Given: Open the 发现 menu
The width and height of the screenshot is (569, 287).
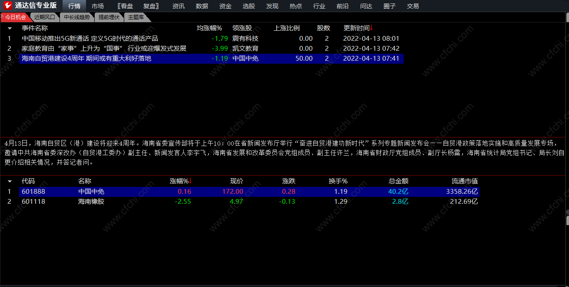Looking at the screenshot, I should 272,6.
